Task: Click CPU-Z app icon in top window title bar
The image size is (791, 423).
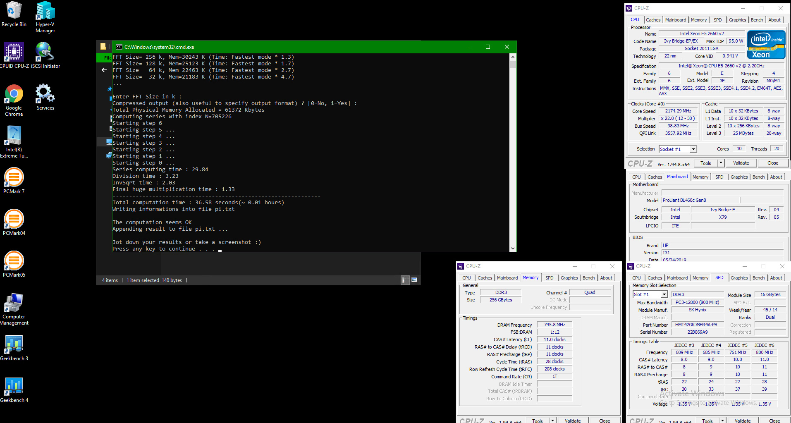Action: (629, 8)
